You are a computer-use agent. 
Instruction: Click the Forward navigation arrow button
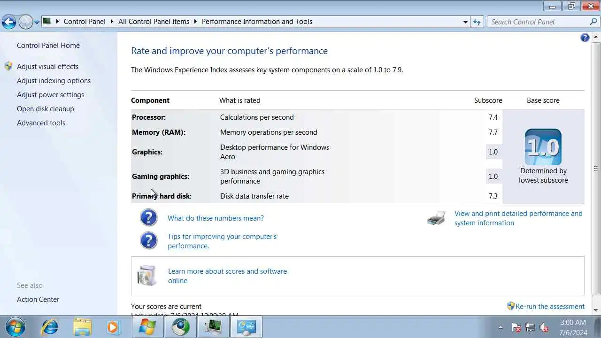(x=25, y=22)
